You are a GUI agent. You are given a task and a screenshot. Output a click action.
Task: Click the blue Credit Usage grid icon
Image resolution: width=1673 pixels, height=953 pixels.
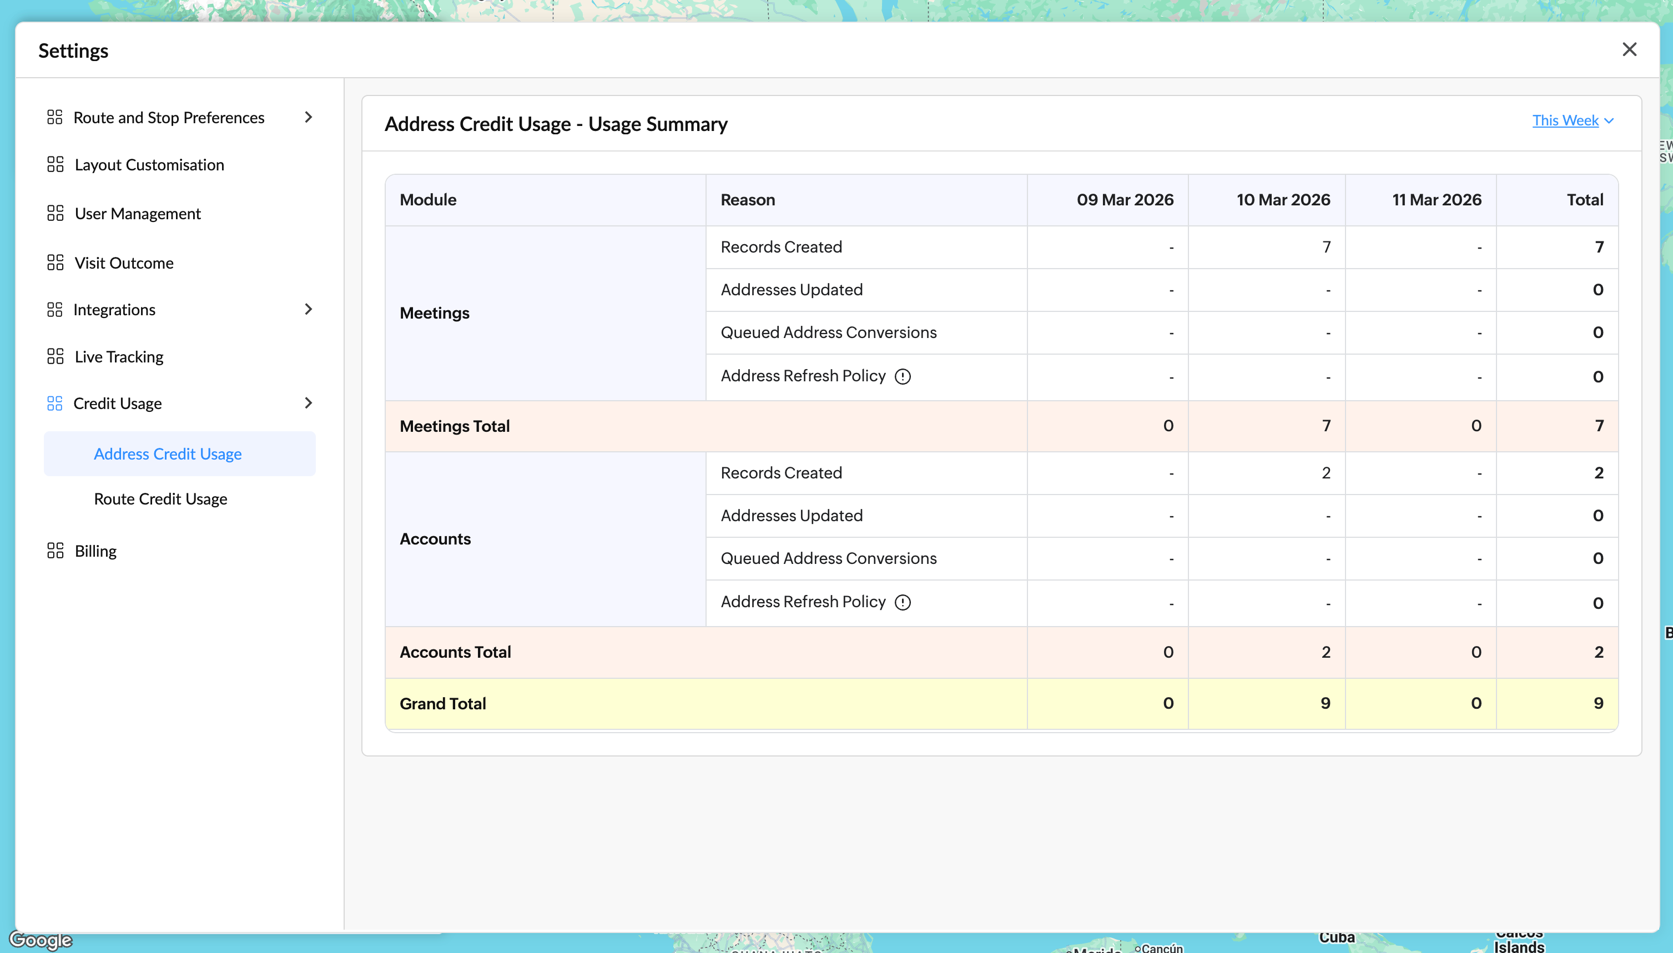pyautogui.click(x=55, y=403)
